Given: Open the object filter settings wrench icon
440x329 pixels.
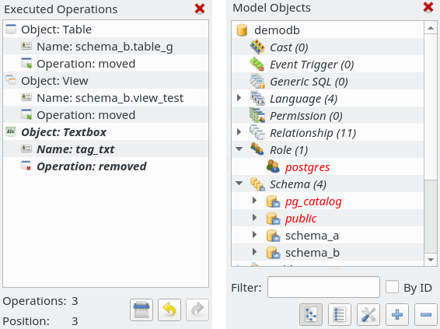Looking at the screenshot, I should [368, 314].
